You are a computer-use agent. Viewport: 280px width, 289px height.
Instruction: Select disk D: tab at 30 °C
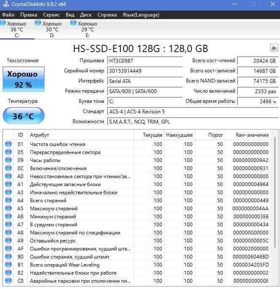tap(52, 29)
